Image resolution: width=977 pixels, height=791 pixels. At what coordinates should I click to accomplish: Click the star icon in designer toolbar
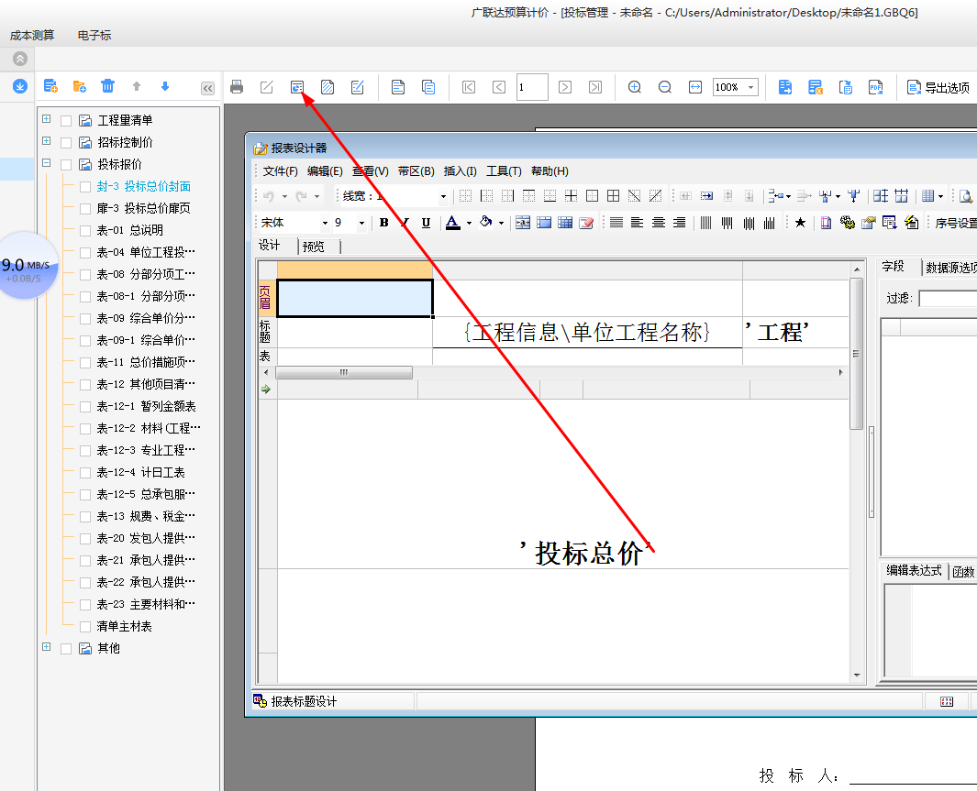click(x=800, y=223)
